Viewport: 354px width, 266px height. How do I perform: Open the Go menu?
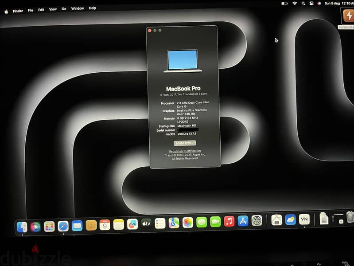click(64, 9)
